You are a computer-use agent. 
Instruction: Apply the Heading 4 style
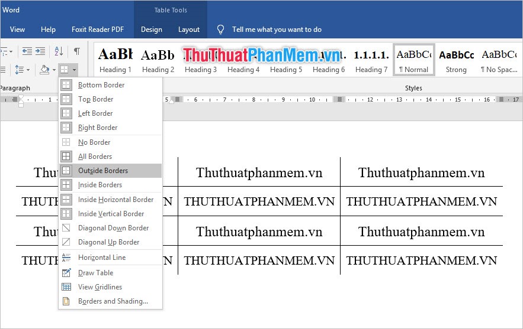(x=243, y=60)
